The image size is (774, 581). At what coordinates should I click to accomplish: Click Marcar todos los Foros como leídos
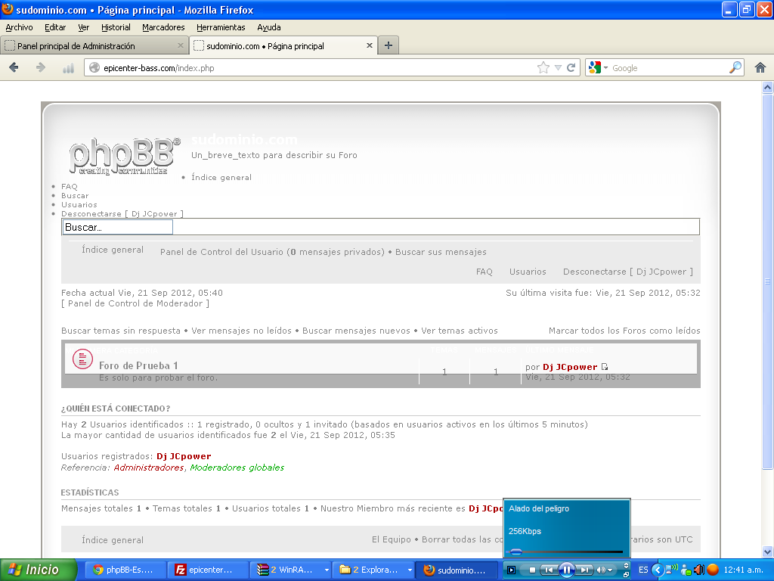point(624,331)
